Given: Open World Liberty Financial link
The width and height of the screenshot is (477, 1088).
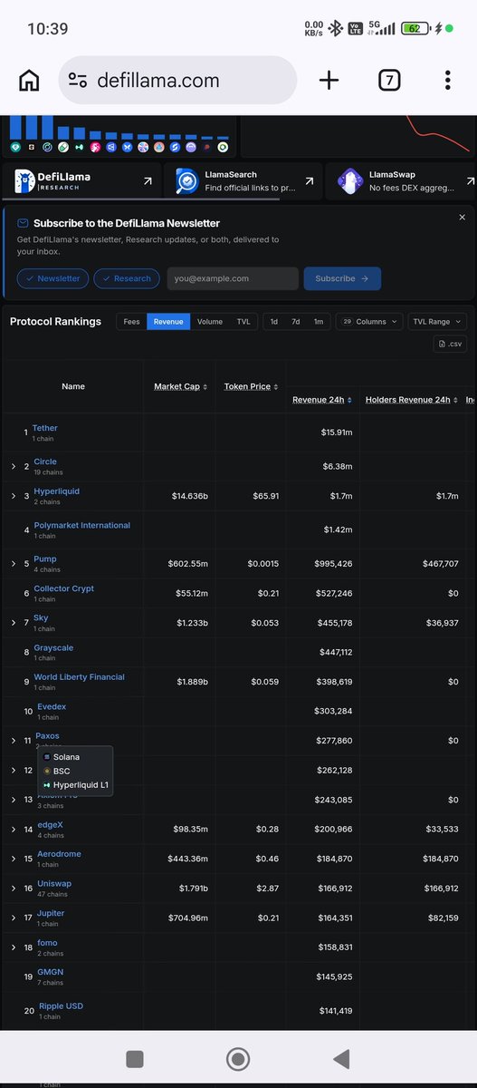Looking at the screenshot, I should coord(79,676).
